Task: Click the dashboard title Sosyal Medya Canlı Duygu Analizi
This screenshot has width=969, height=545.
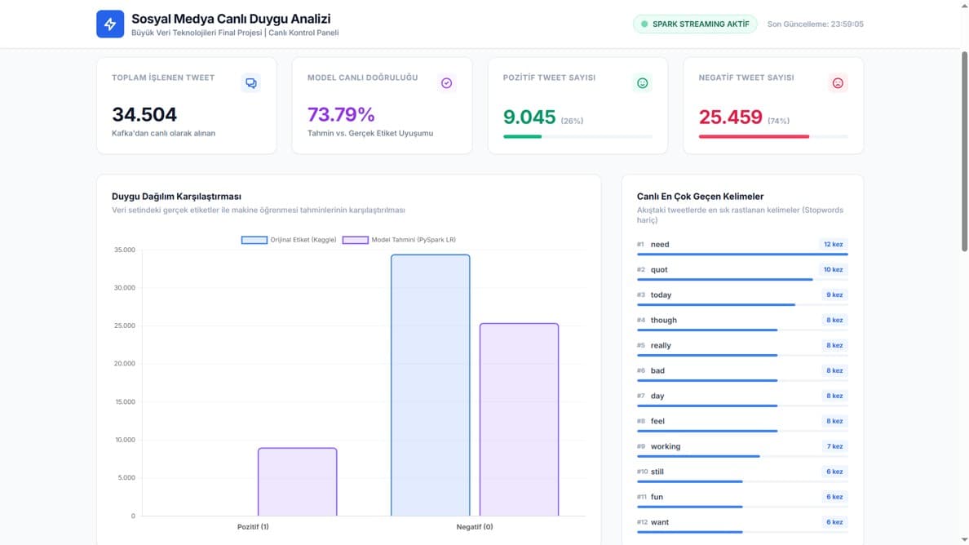Action: (231, 19)
